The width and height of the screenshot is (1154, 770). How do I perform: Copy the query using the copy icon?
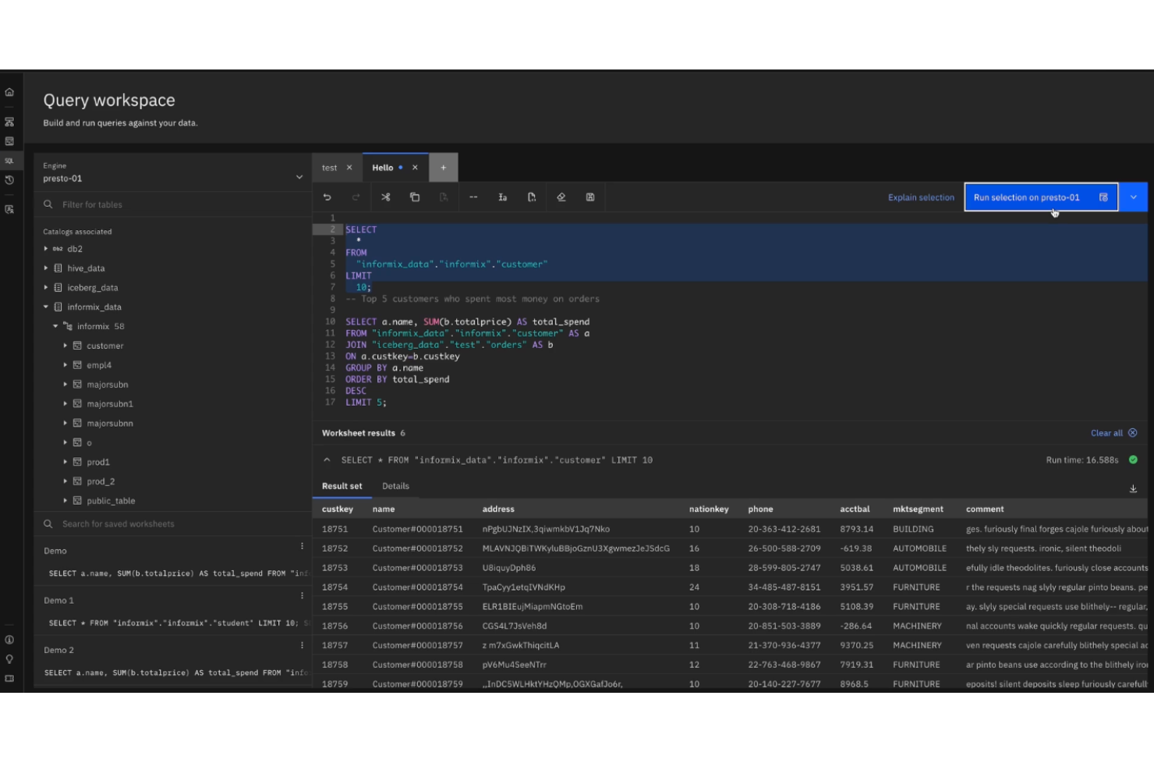coord(415,197)
